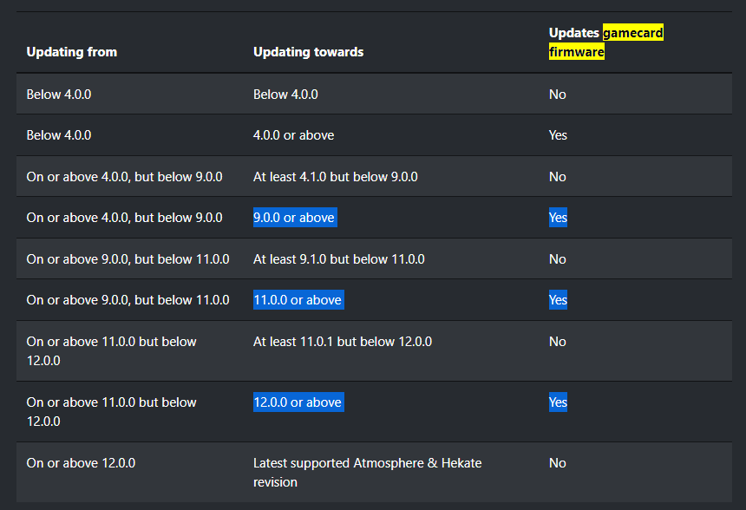Image resolution: width=746 pixels, height=510 pixels.
Task: Click 'Below 4.0.0' in first row's from column
Action: (x=59, y=95)
